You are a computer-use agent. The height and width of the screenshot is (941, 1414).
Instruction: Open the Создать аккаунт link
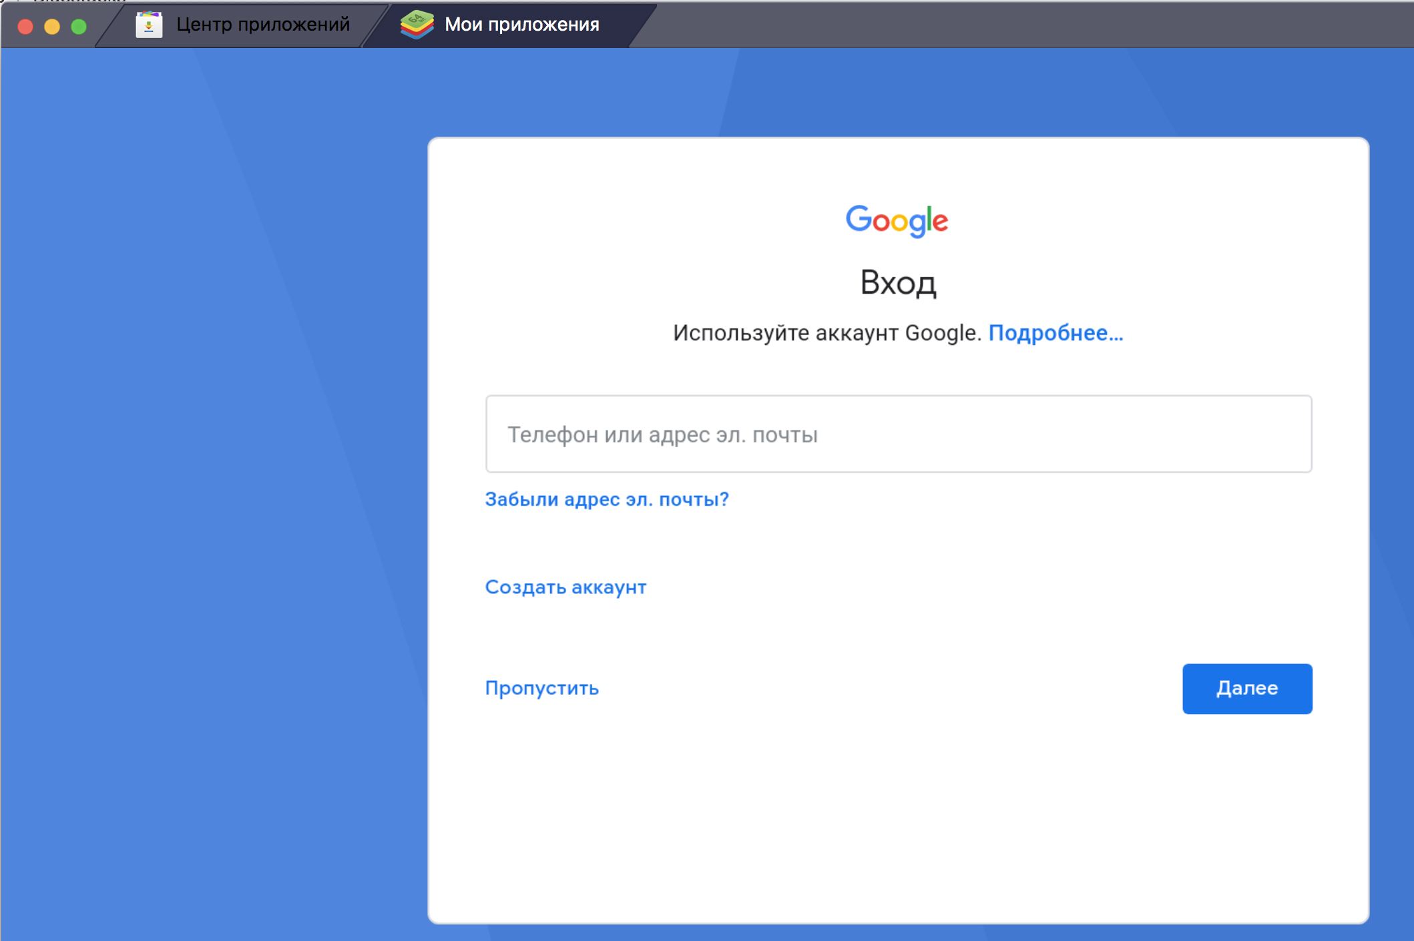pyautogui.click(x=565, y=587)
